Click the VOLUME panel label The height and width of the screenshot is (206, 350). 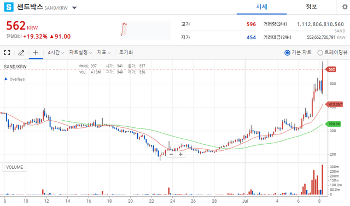[x=15, y=167]
